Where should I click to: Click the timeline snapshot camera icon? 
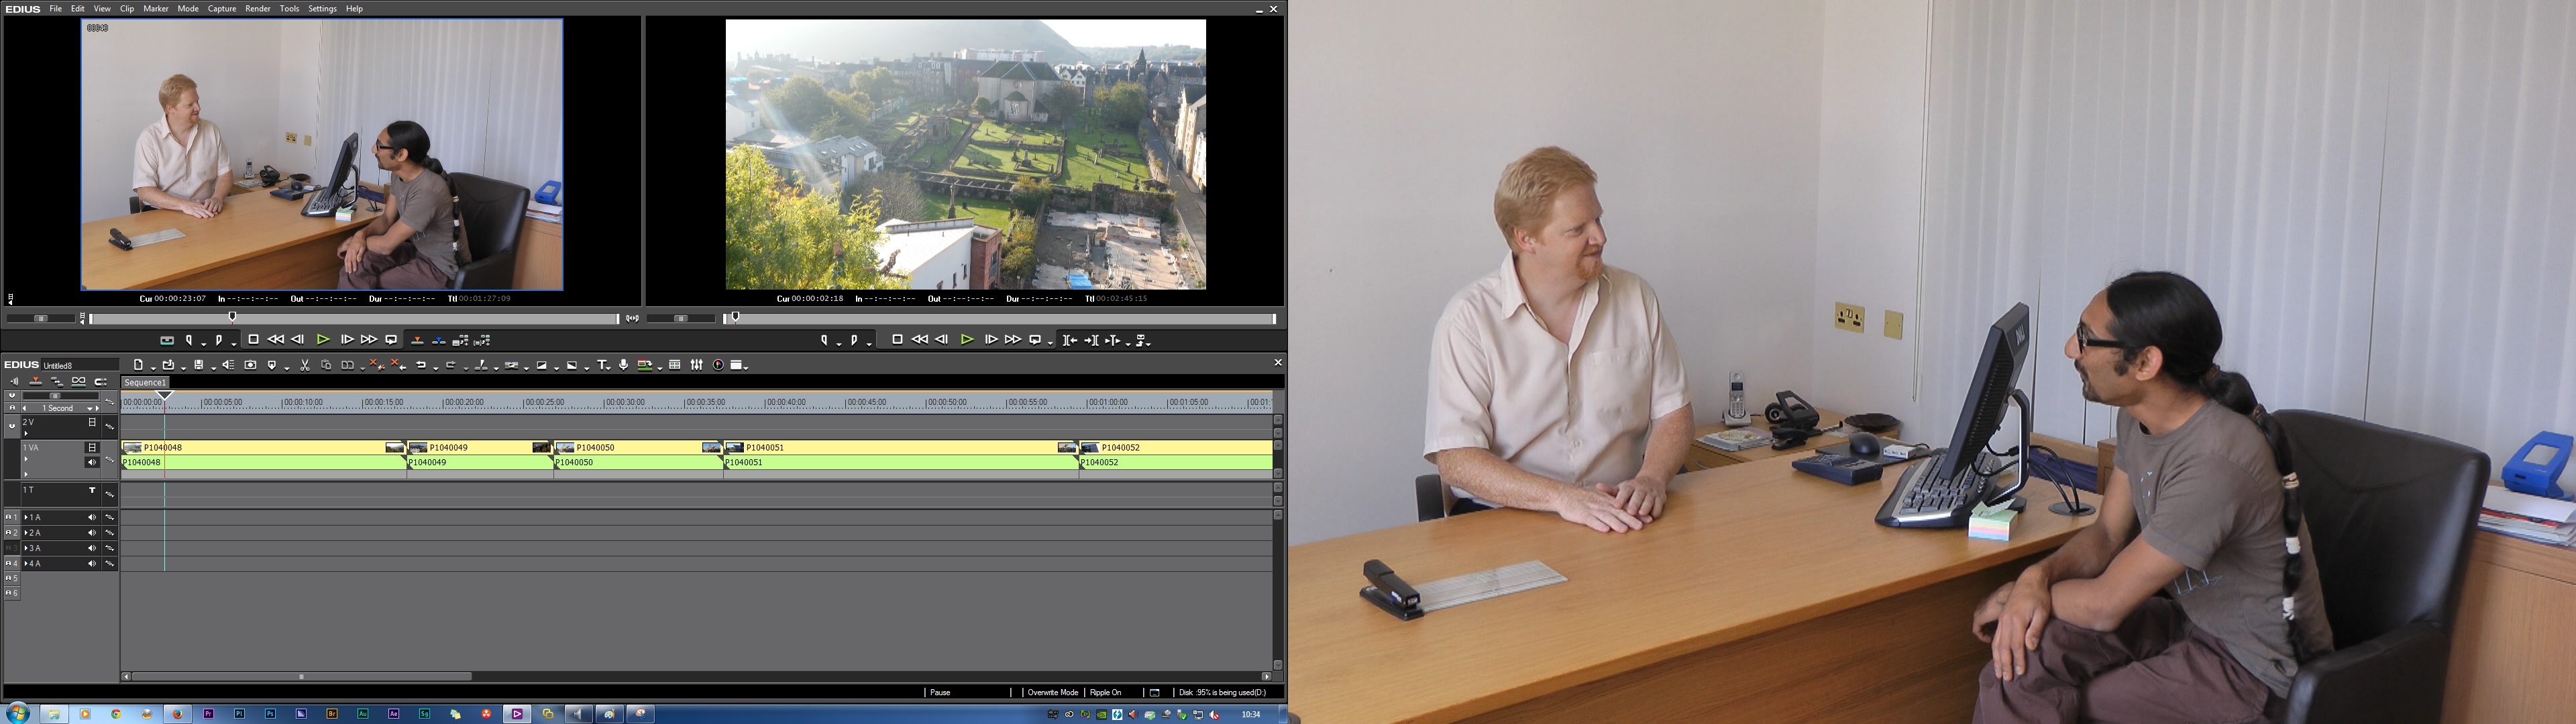(250, 365)
